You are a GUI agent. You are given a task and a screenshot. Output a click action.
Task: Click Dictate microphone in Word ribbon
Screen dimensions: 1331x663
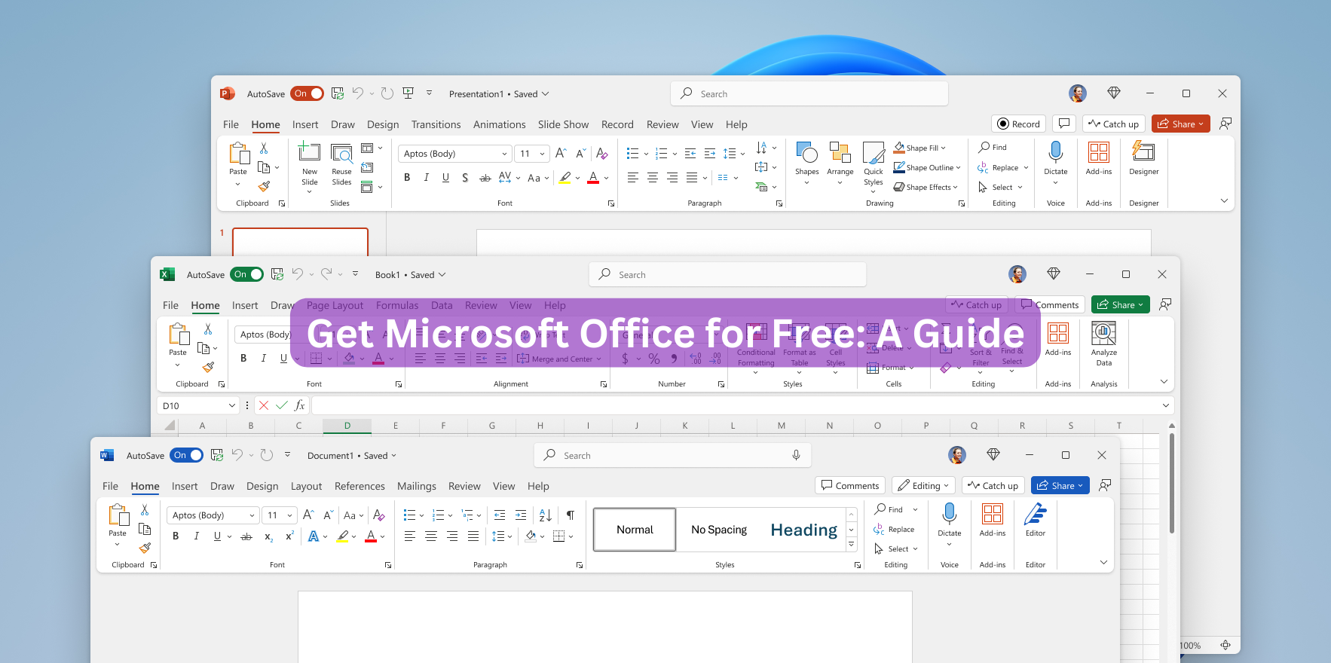point(950,514)
